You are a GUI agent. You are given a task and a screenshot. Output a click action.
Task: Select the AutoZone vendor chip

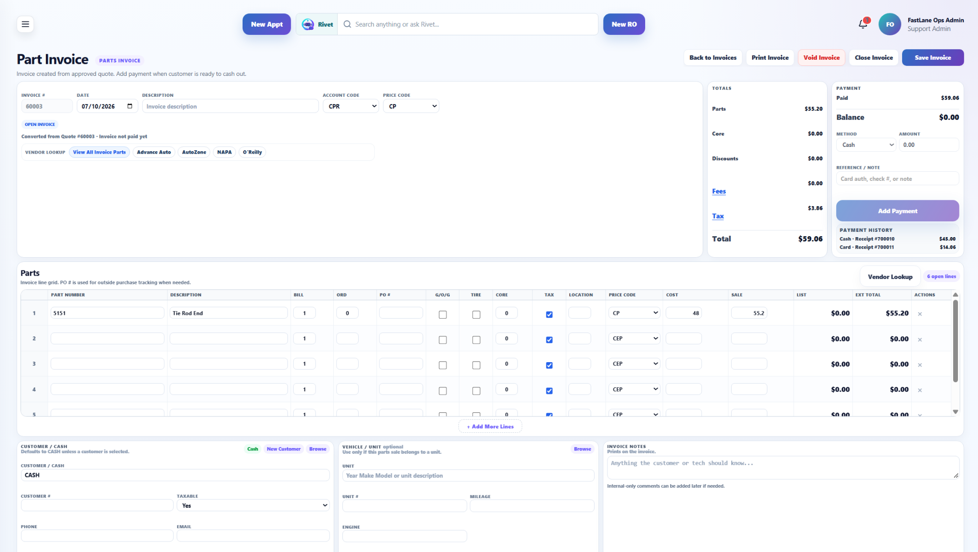pos(194,152)
